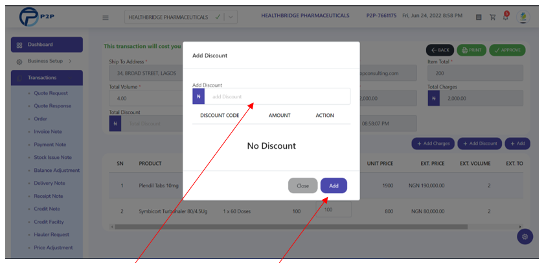
Task: Expand the Business Setup menu chevron
Action: pos(70,61)
